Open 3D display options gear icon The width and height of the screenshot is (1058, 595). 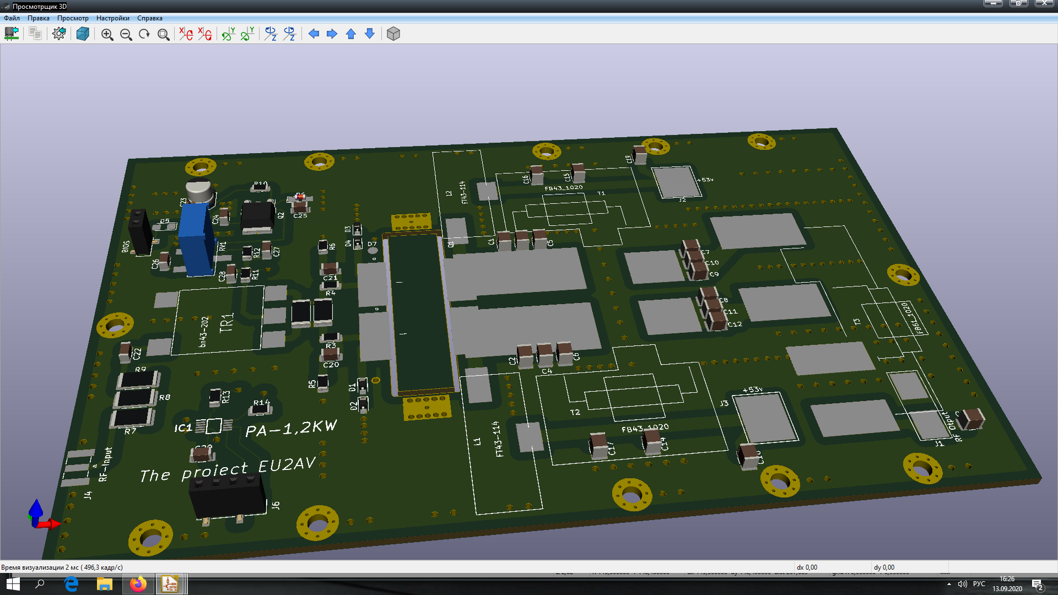[59, 34]
